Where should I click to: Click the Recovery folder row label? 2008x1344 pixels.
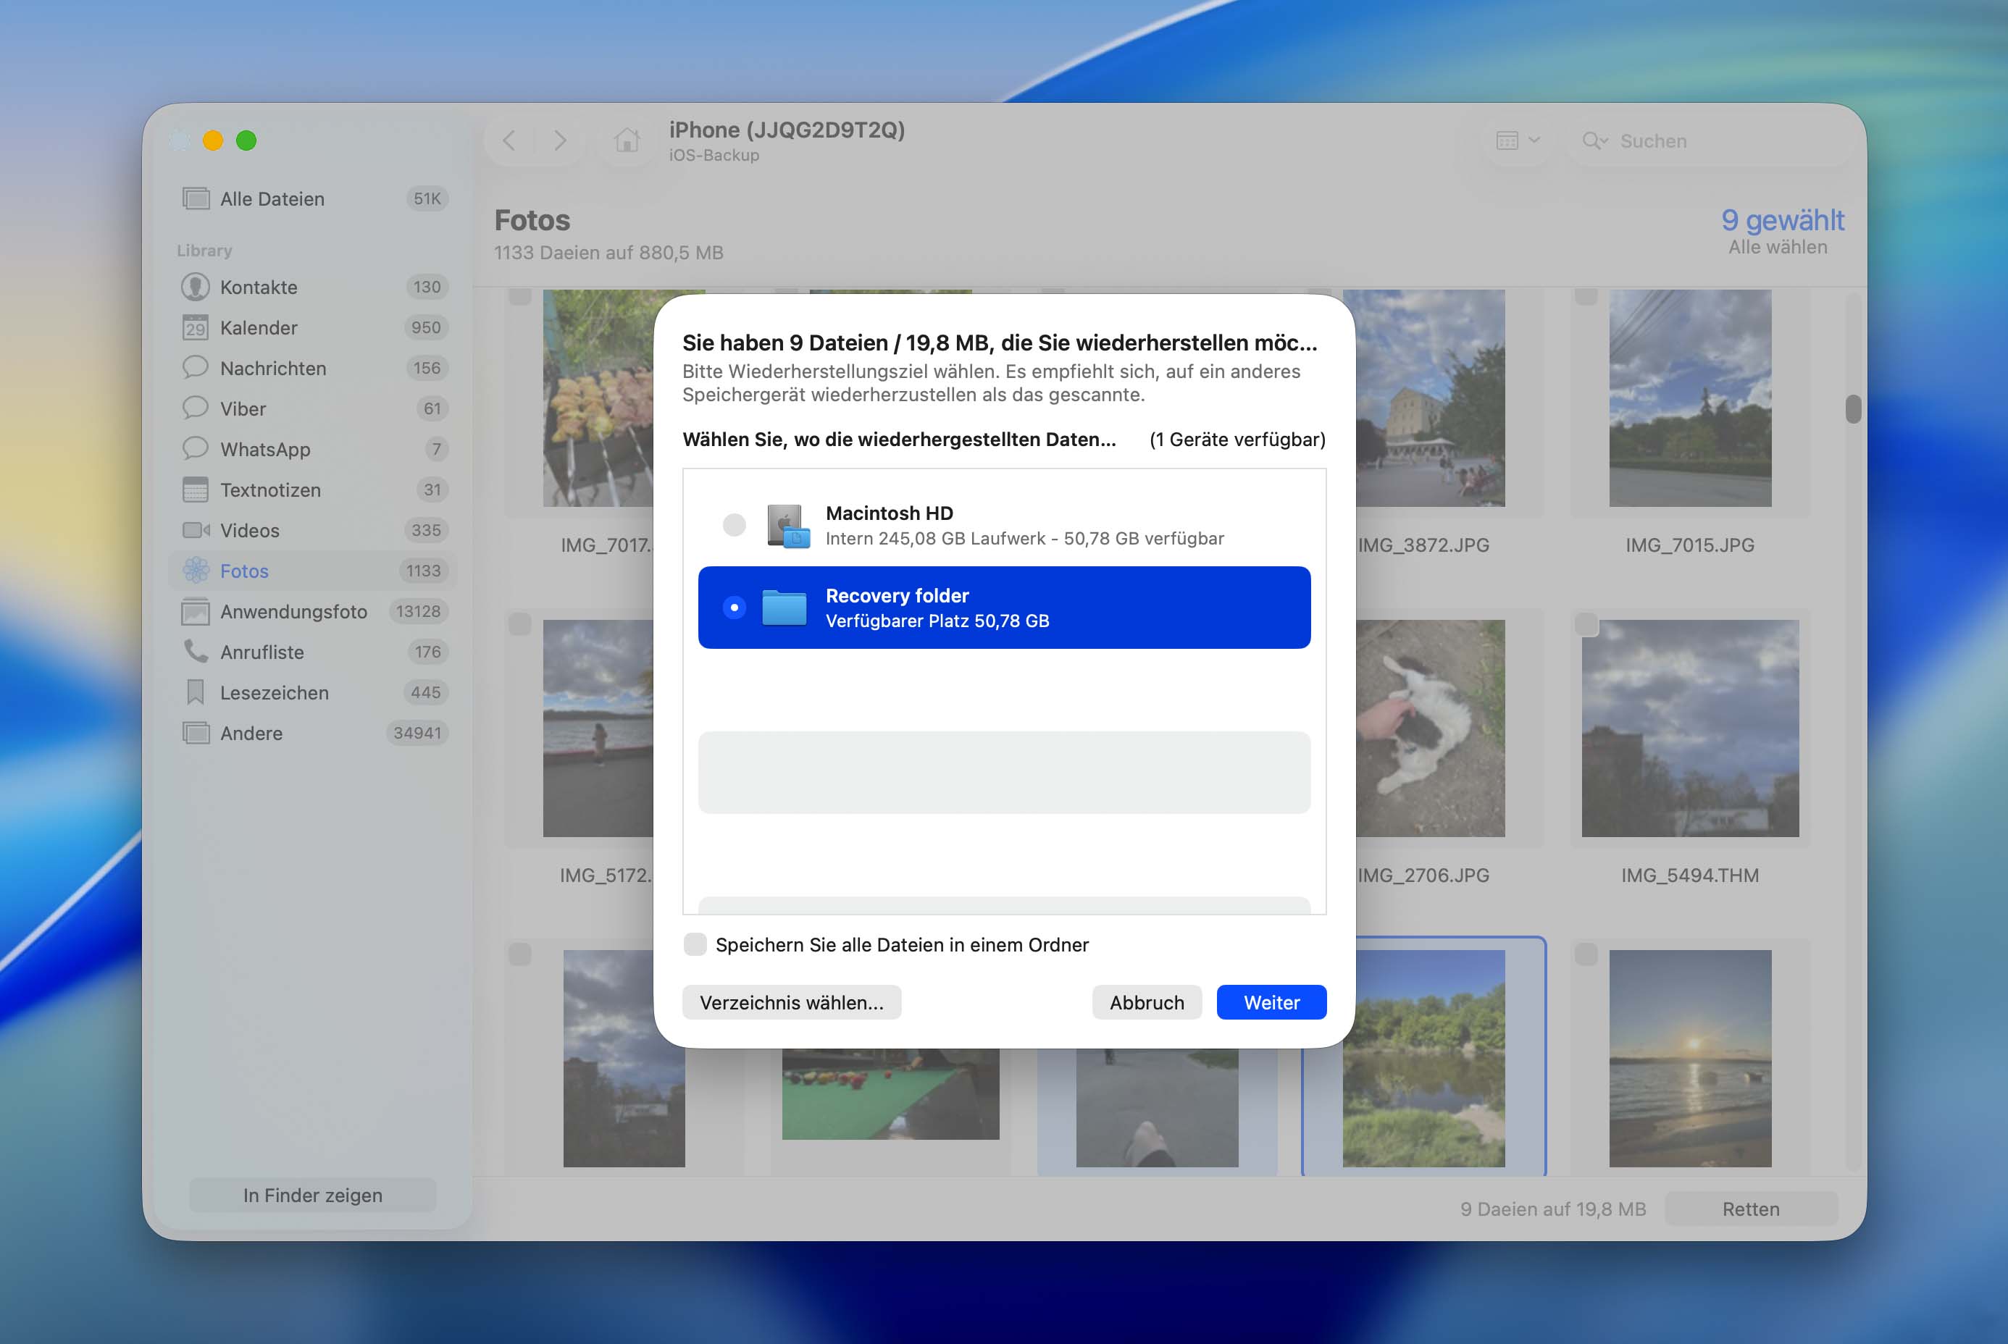point(897,596)
